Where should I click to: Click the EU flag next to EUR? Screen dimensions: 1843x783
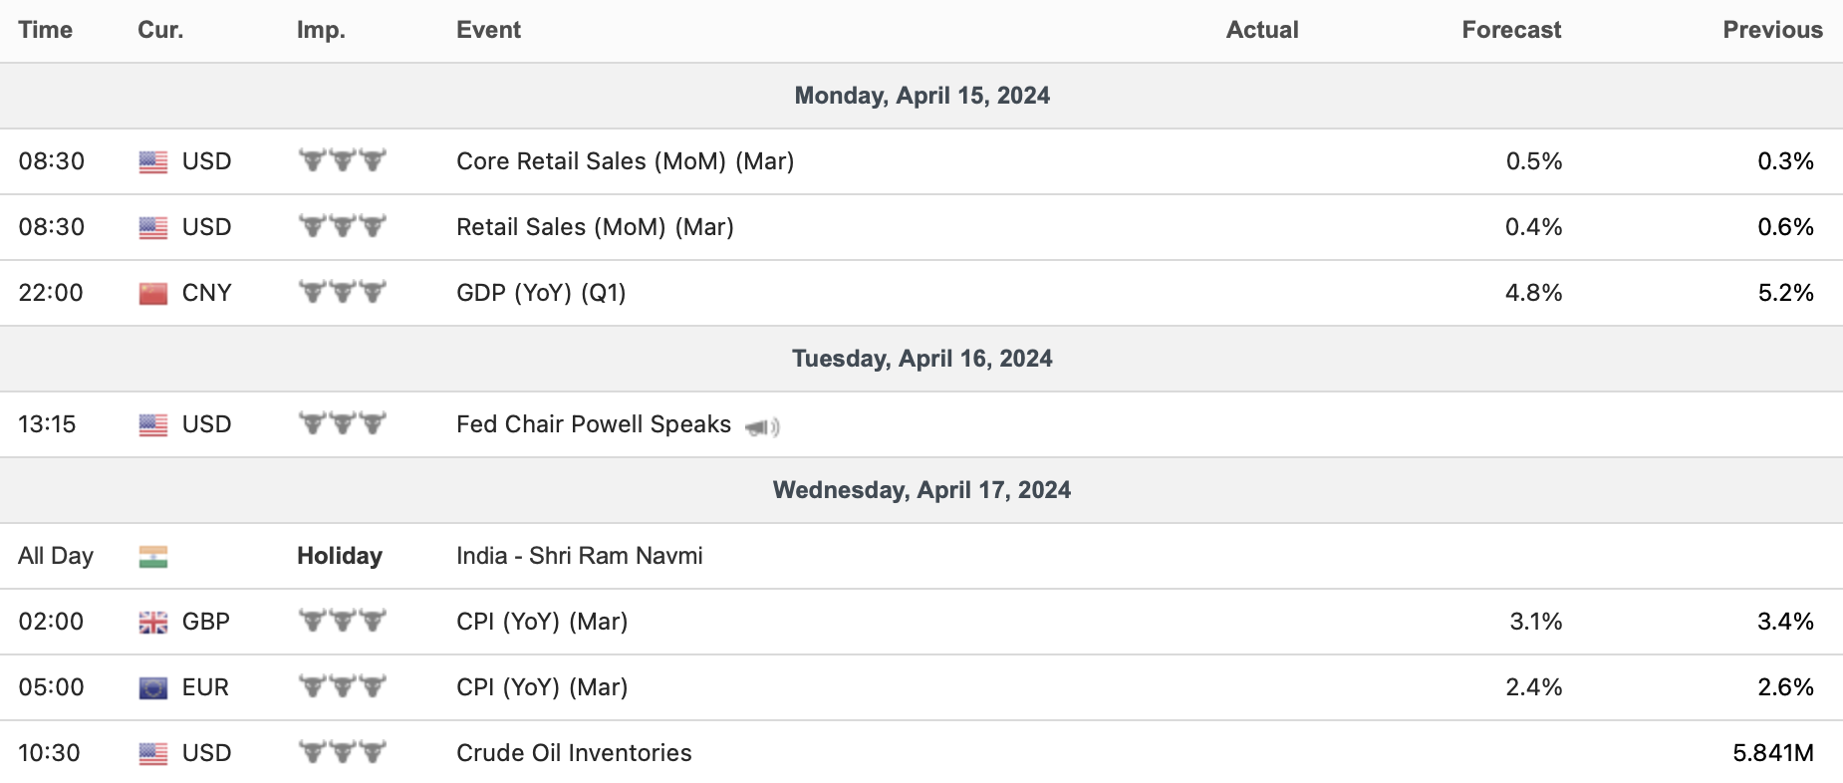pos(153,688)
